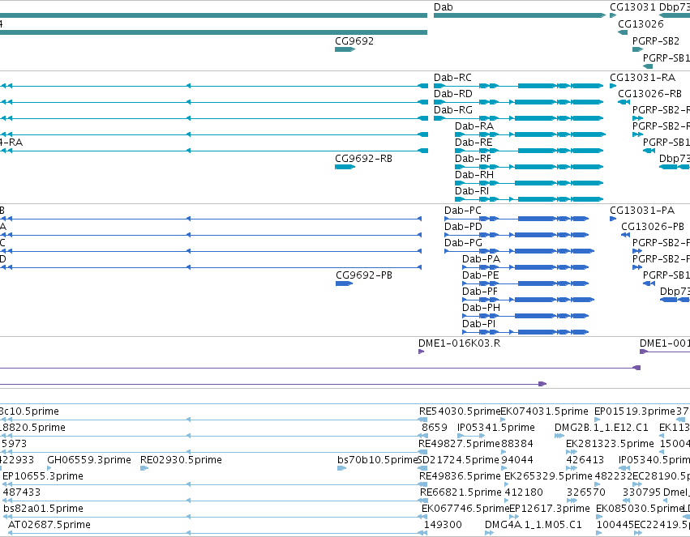Click the RE02930.5prime EST label
The height and width of the screenshot is (537, 690).
[x=181, y=460]
